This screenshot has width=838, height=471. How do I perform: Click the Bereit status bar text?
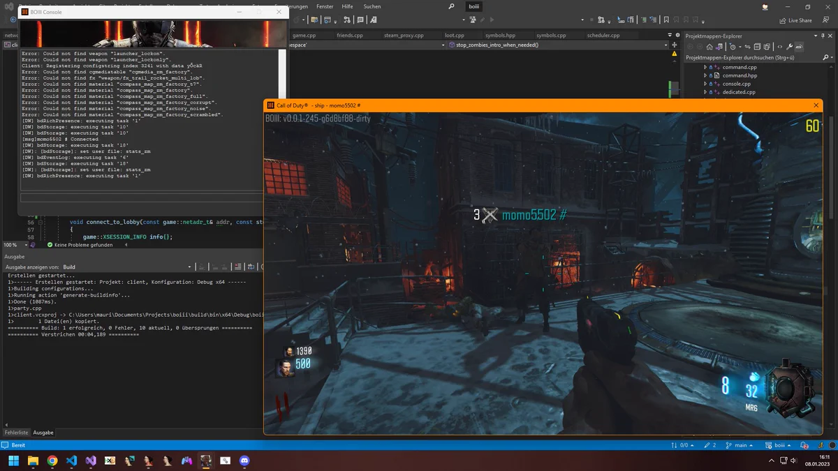(x=18, y=444)
